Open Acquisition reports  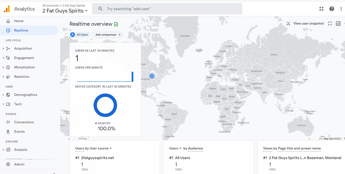[23, 49]
